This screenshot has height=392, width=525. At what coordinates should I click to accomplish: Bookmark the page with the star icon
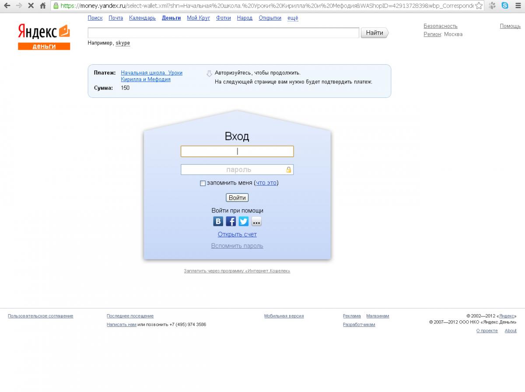(x=479, y=6)
